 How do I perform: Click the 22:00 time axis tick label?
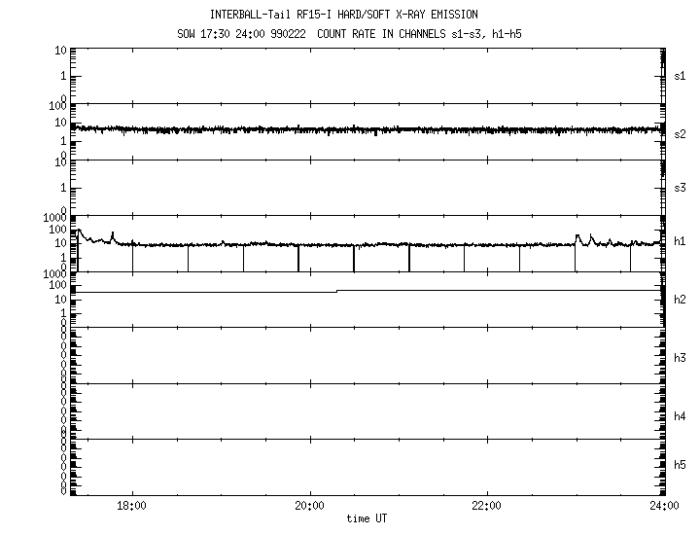486,506
